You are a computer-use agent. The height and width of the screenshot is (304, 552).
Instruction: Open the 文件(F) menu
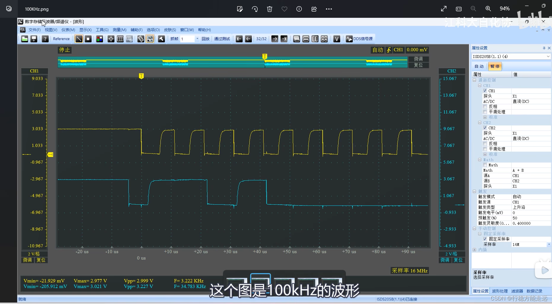(x=34, y=30)
